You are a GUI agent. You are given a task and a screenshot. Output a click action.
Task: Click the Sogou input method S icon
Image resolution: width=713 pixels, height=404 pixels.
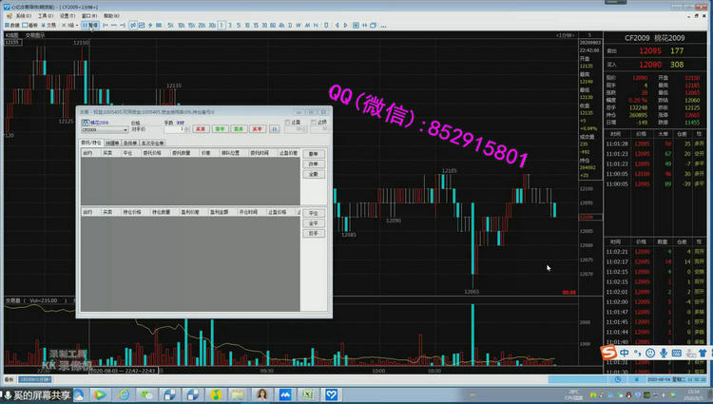[x=607, y=353]
